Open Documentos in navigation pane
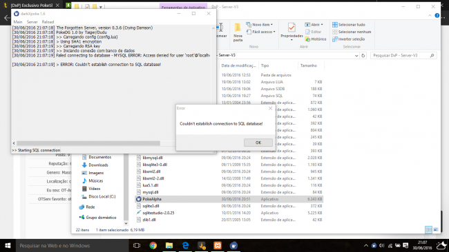This screenshot has width=449, height=252. [97, 157]
